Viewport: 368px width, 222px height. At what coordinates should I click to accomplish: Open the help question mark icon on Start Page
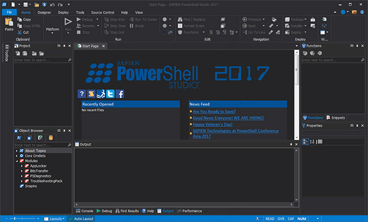(82, 94)
